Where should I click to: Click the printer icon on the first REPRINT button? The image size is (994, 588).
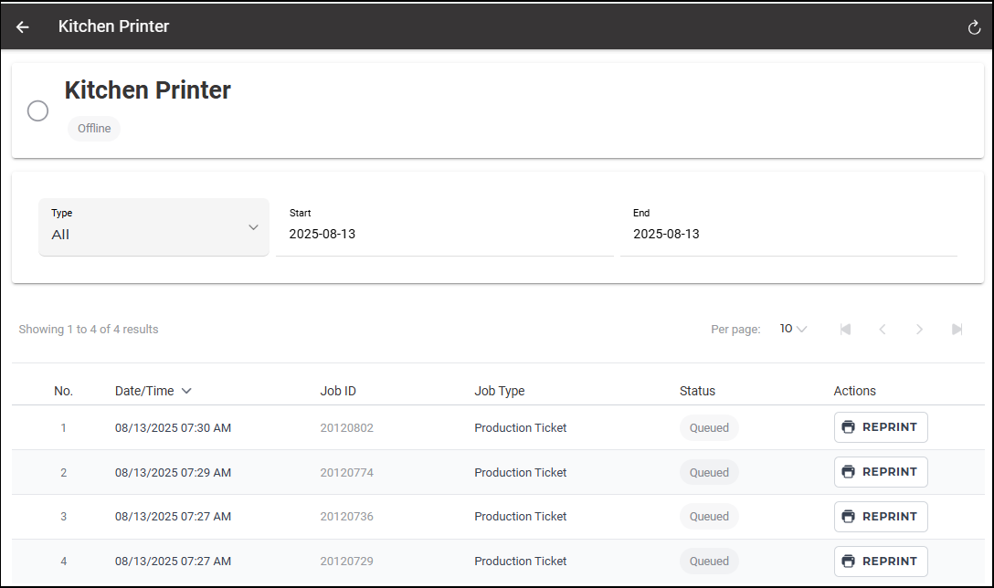coord(850,426)
